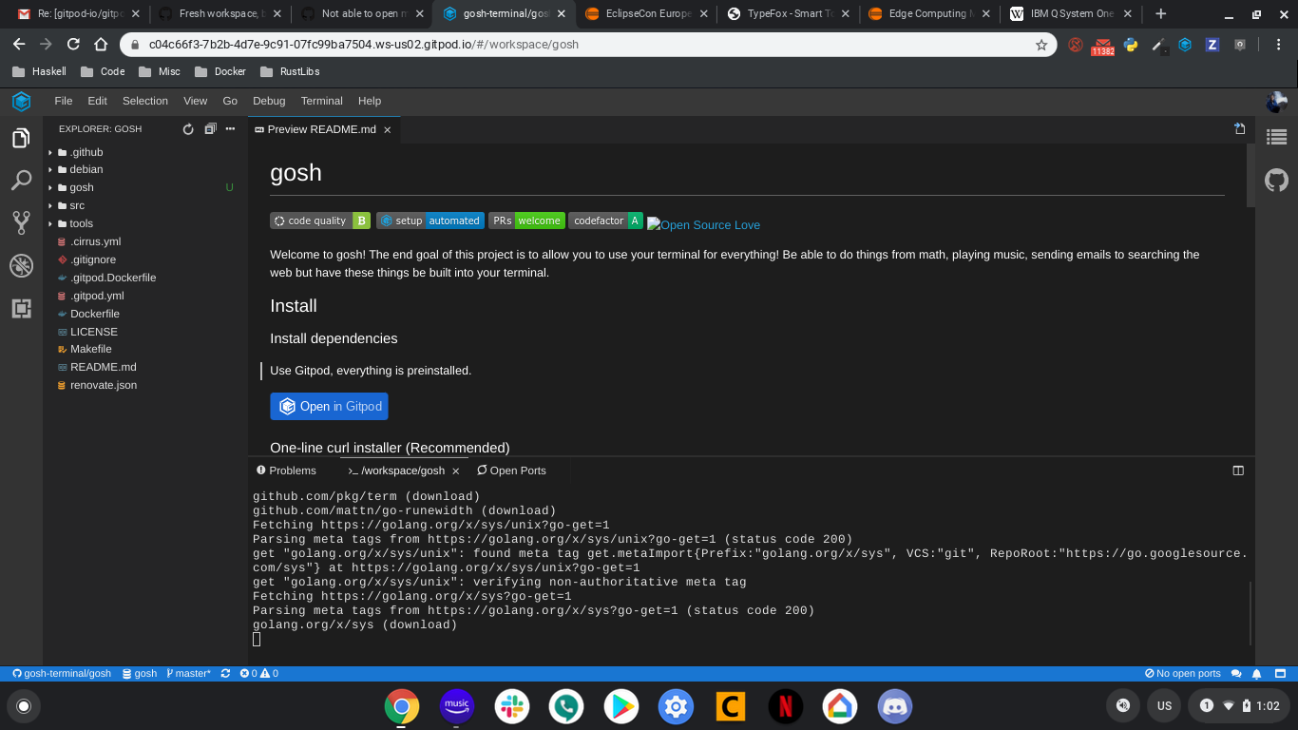This screenshot has width=1298, height=730.
Task: Click the Open Source Love link
Action: coord(704,225)
